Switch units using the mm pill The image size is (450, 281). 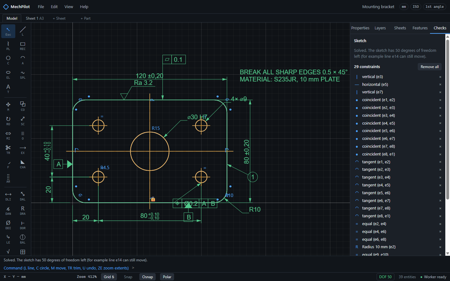(x=404, y=7)
